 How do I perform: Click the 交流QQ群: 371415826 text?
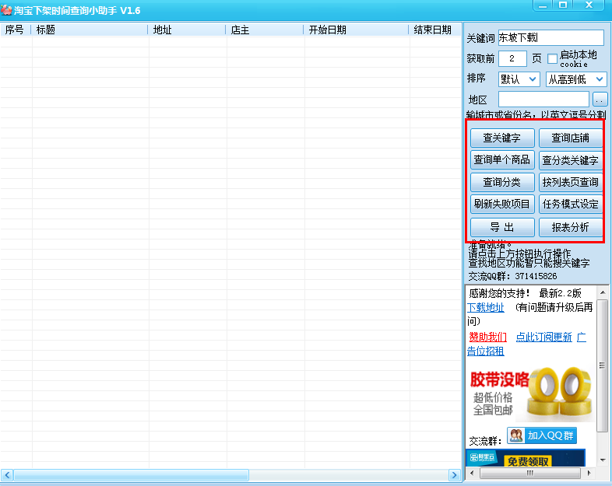tap(512, 276)
